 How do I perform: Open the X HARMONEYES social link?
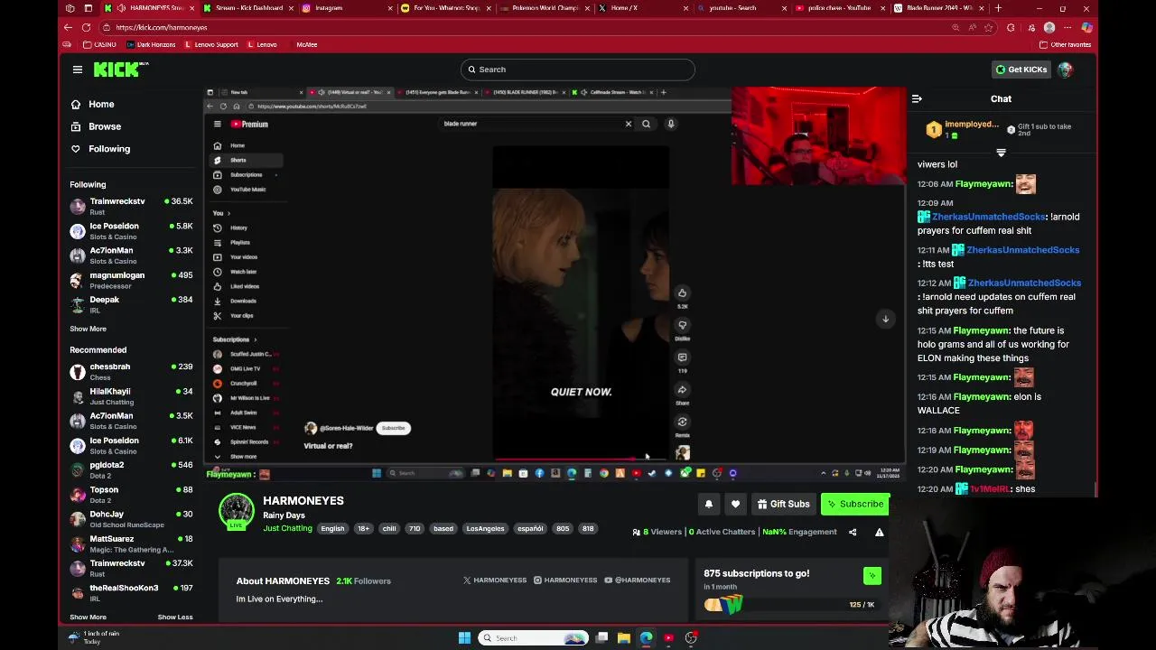495,580
